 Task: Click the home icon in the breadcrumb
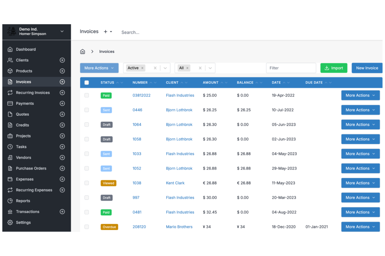82,51
